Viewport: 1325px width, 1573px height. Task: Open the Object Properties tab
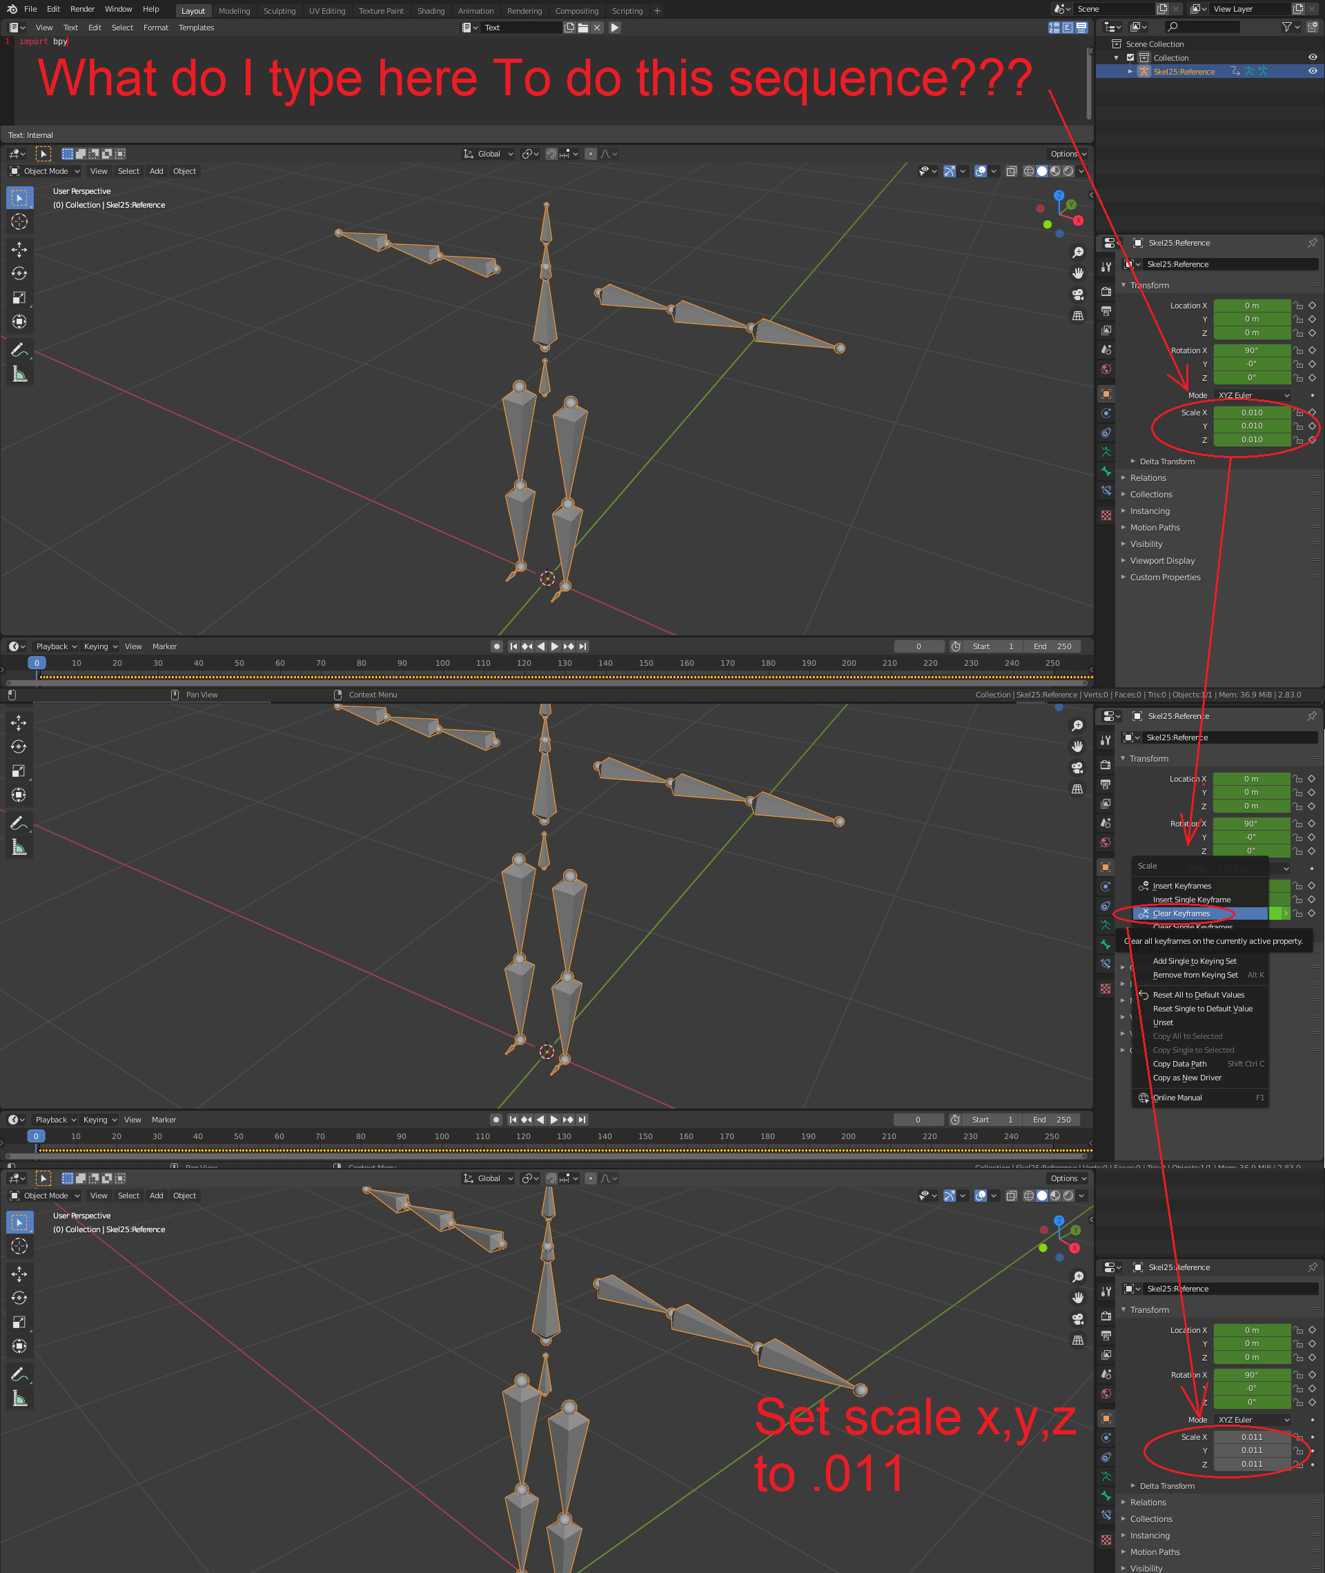tap(1106, 393)
